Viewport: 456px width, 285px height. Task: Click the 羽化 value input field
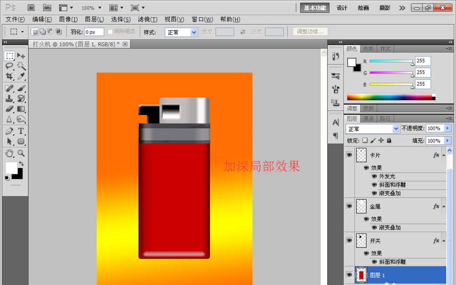pyautogui.click(x=93, y=31)
